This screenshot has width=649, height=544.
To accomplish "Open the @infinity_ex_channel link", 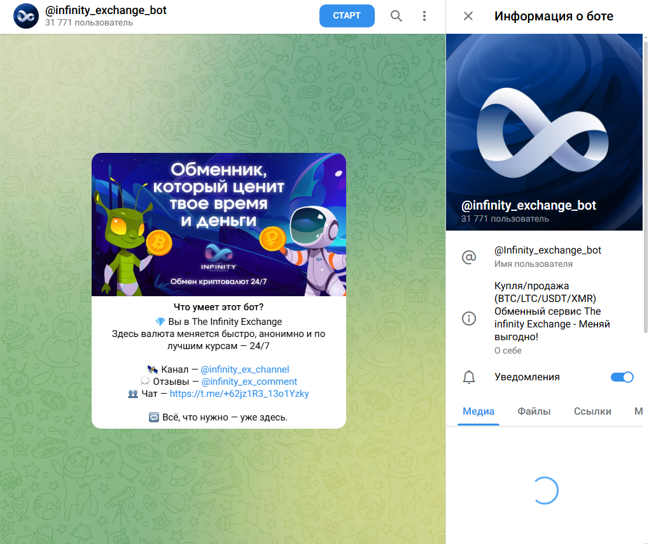I will click(x=245, y=369).
